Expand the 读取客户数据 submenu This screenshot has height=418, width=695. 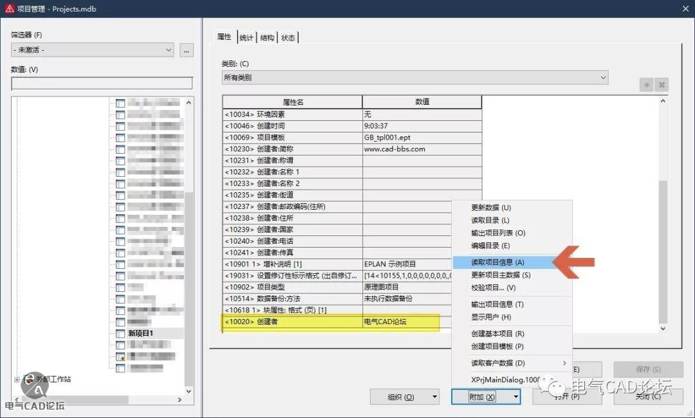pos(564,363)
